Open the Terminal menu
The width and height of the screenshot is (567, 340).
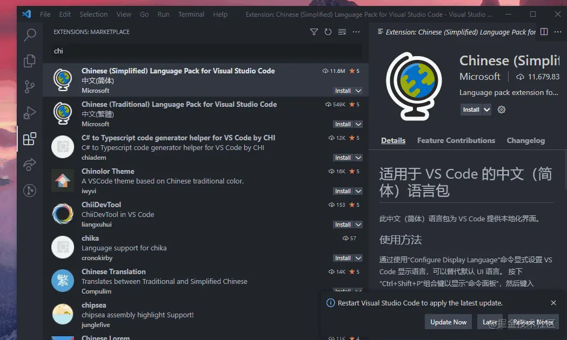191,14
